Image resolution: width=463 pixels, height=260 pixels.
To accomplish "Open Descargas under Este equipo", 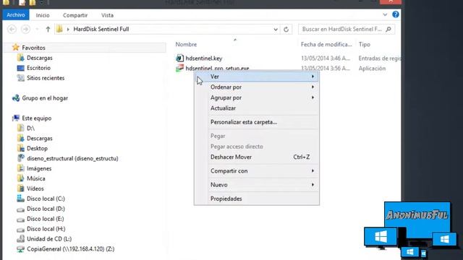I will (40, 138).
